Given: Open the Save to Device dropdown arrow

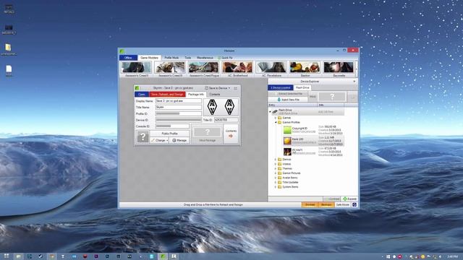Looking at the screenshot, I should coord(229,88).
